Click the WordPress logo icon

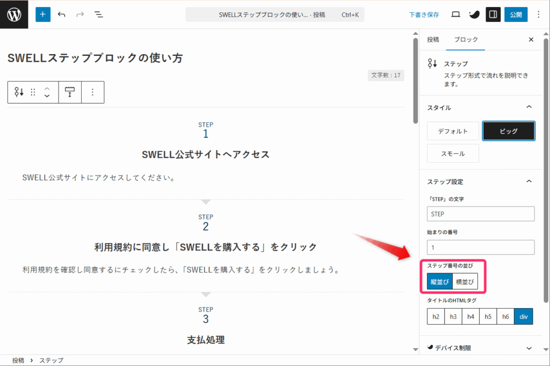[14, 14]
